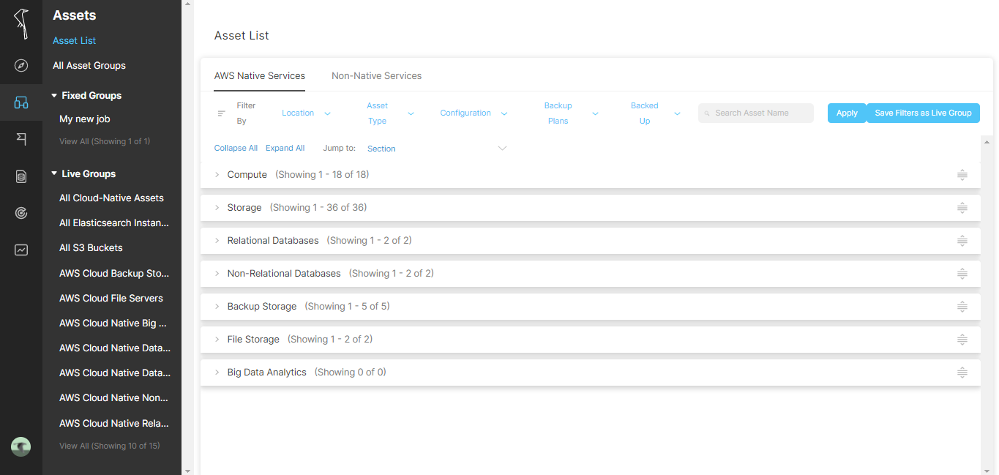Grab the Big Data Analytics reorder handle
Viewport: 999px width, 475px height.
(x=962, y=373)
